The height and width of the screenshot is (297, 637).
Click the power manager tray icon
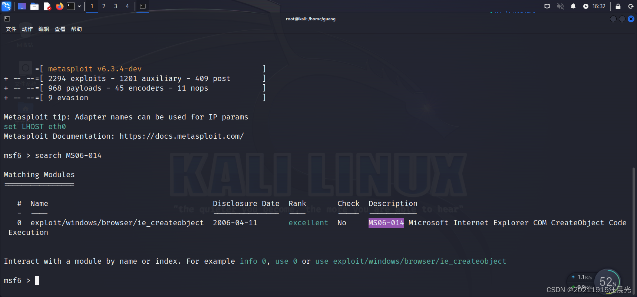[x=585, y=6]
